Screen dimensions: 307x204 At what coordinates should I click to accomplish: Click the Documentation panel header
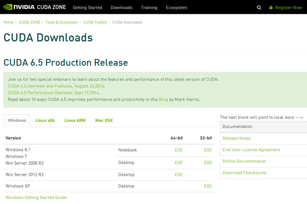click(x=263, y=127)
